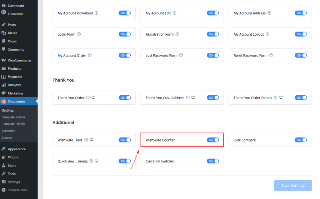
Task: Click help icon next to Lost Password Form
Action: [x=181, y=56]
